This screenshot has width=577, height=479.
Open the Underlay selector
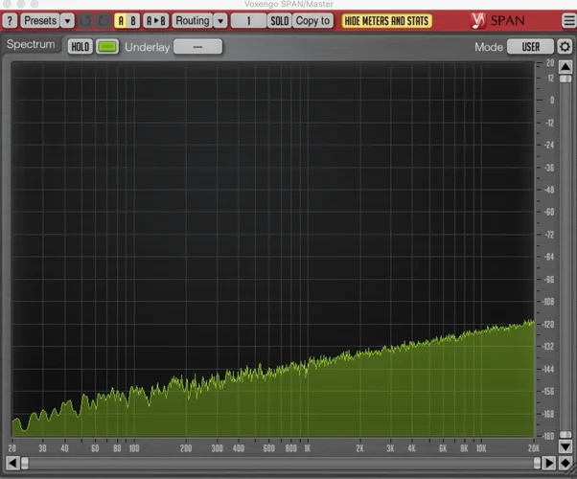pos(197,46)
